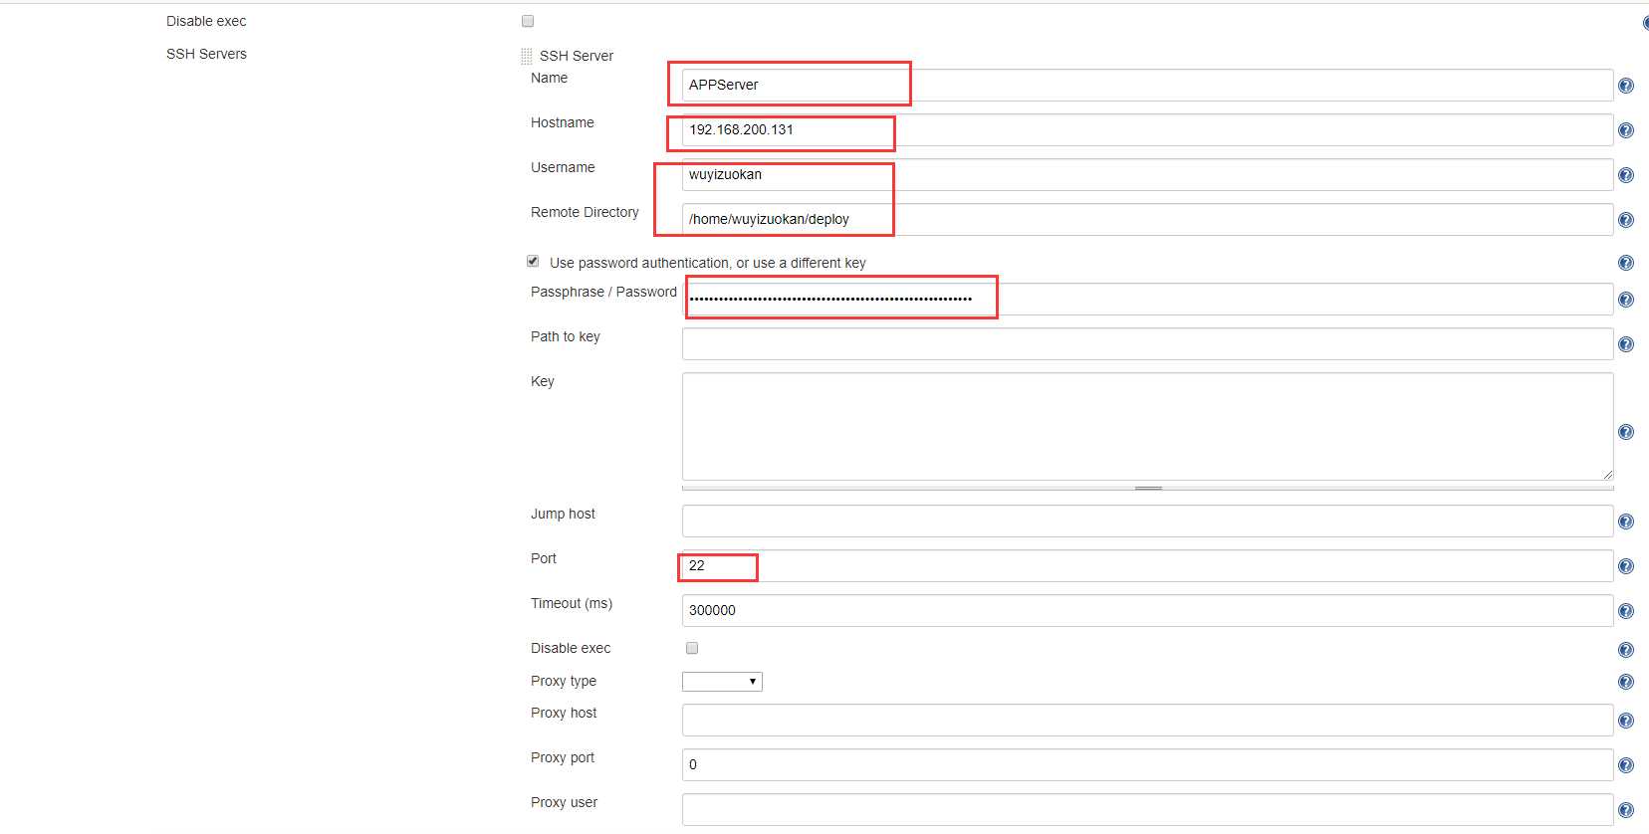This screenshot has width=1649, height=834.
Task: Open help for Proxy port field
Action: 1626,765
